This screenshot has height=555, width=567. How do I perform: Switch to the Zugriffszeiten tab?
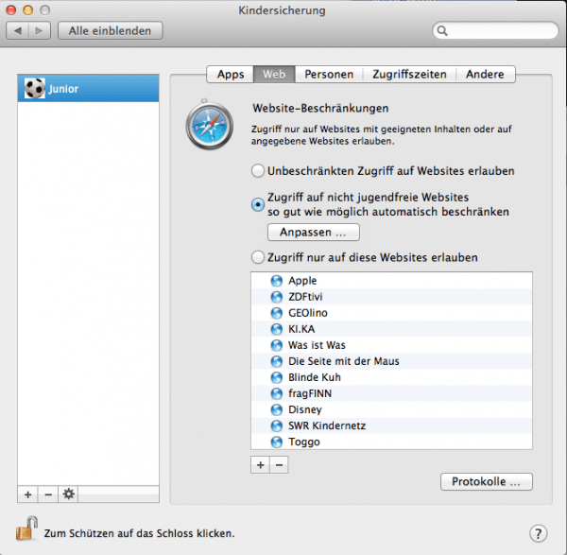click(x=410, y=74)
